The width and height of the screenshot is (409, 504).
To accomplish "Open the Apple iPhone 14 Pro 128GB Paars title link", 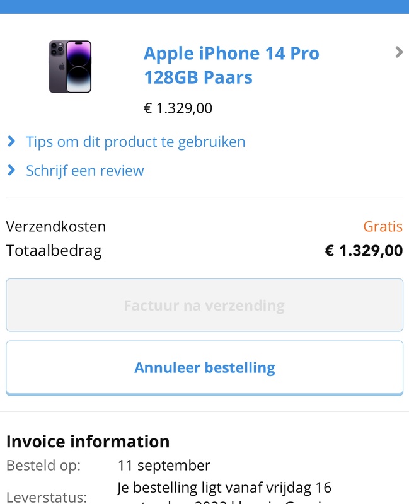I will click(x=231, y=65).
